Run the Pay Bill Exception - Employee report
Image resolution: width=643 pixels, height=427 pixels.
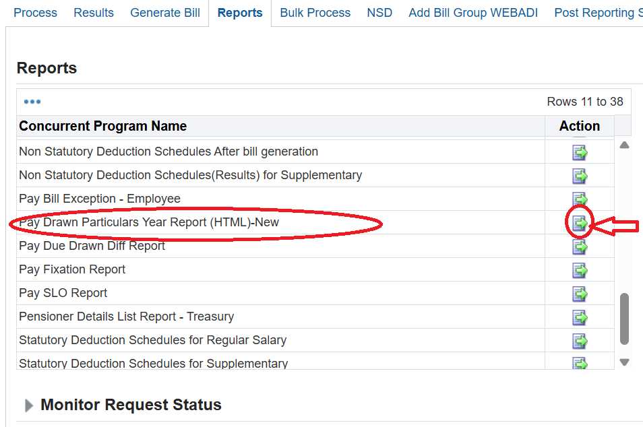point(580,199)
